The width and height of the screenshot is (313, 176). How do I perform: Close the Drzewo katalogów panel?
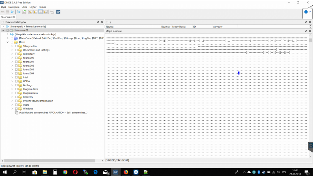102,22
